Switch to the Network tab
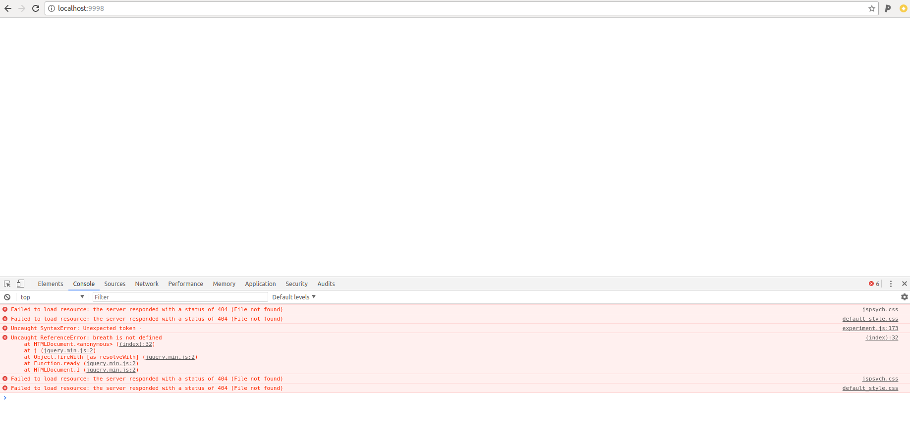 [x=147, y=284]
